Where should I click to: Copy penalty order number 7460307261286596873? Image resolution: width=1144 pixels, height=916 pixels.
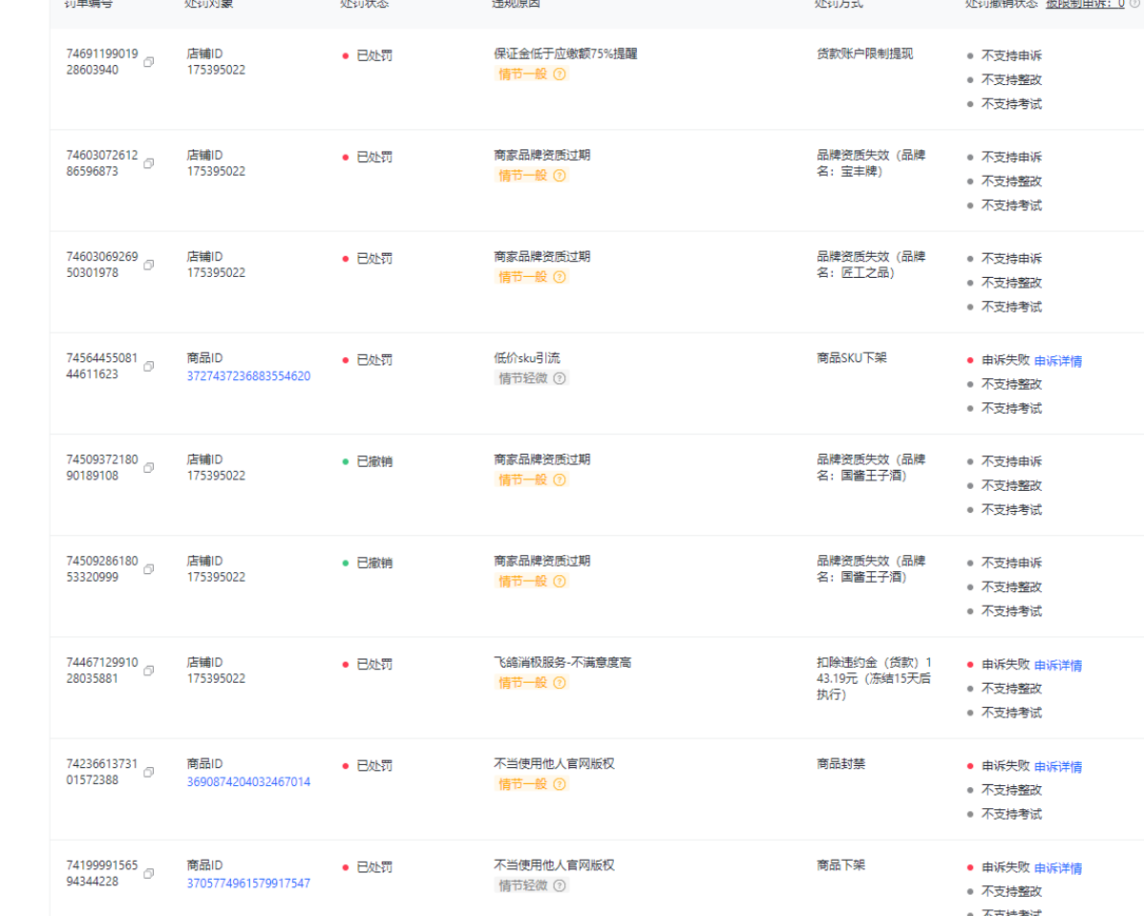(149, 163)
